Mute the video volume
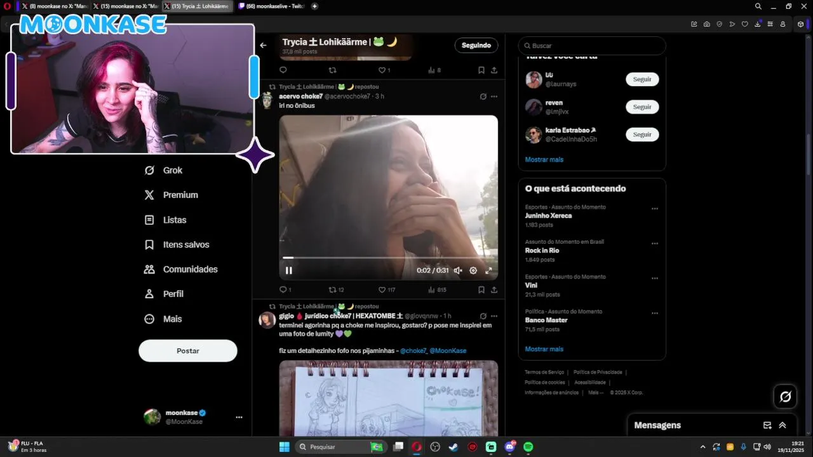The height and width of the screenshot is (457, 813). click(x=458, y=270)
